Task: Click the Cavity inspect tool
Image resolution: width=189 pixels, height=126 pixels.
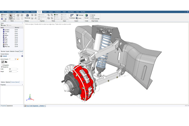Action: [80, 18]
